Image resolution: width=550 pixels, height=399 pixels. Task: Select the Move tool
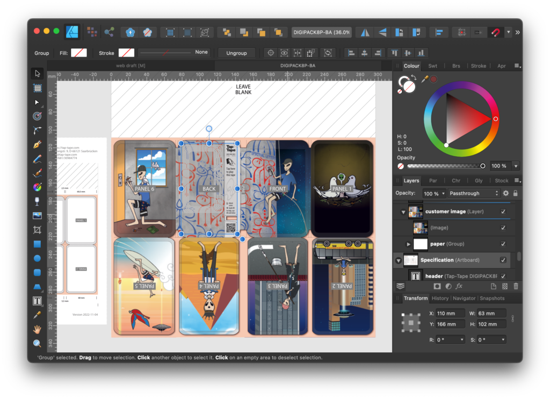pyautogui.click(x=37, y=74)
